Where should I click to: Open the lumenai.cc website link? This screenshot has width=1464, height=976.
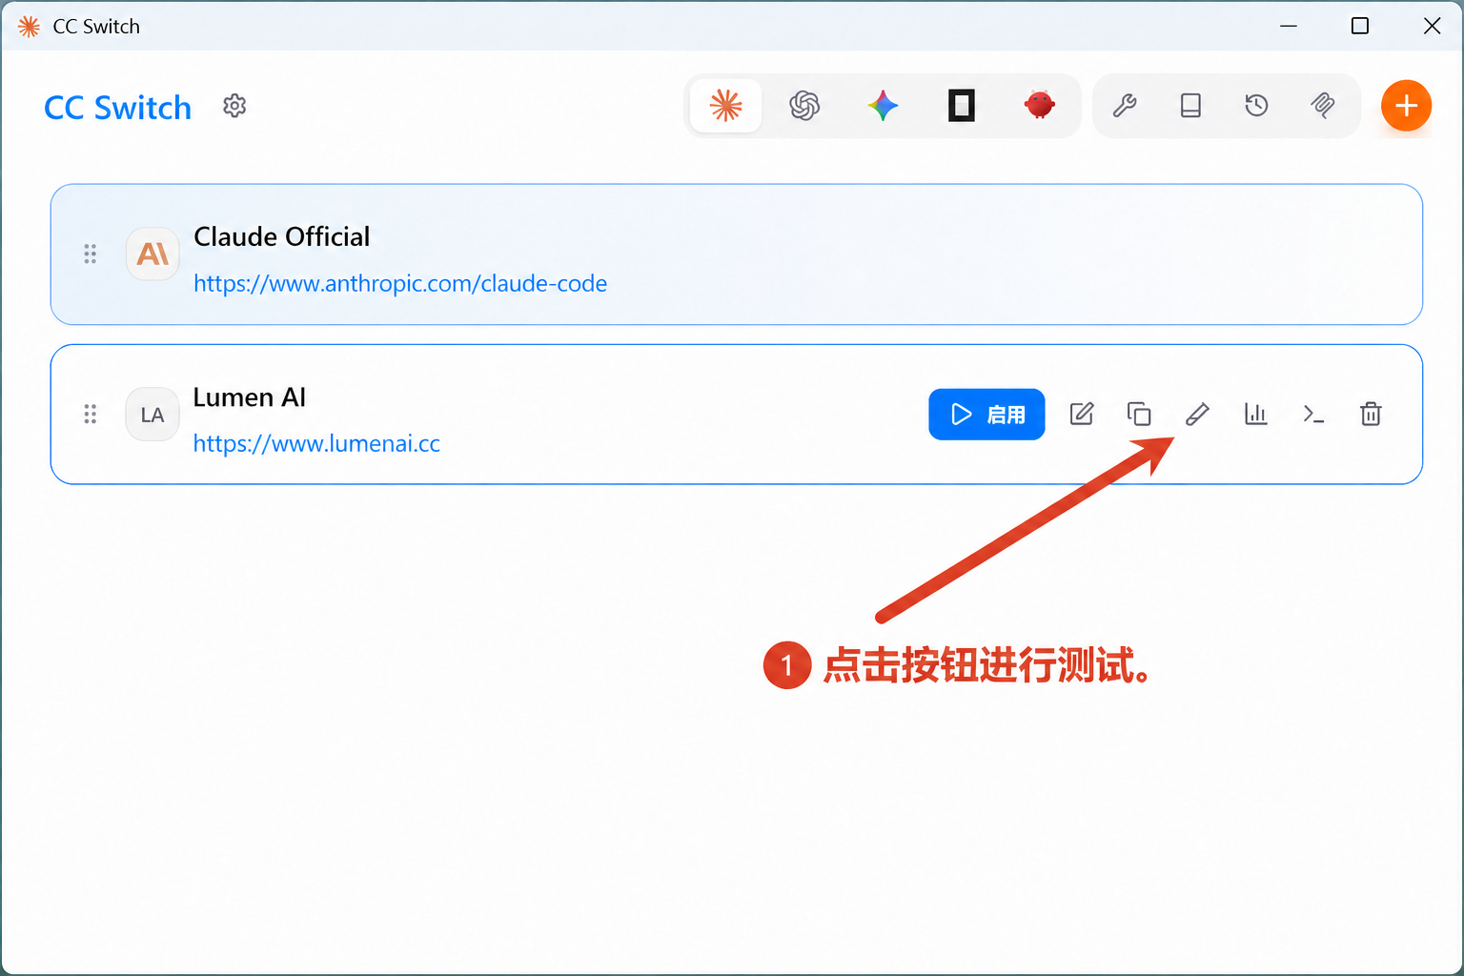pos(316,443)
